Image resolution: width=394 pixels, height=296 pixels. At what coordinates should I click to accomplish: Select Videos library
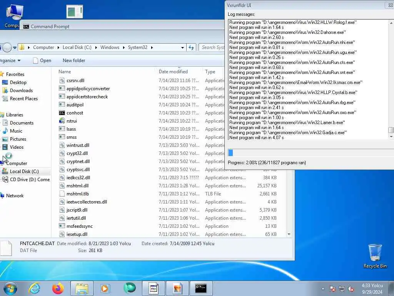[x=17, y=147]
